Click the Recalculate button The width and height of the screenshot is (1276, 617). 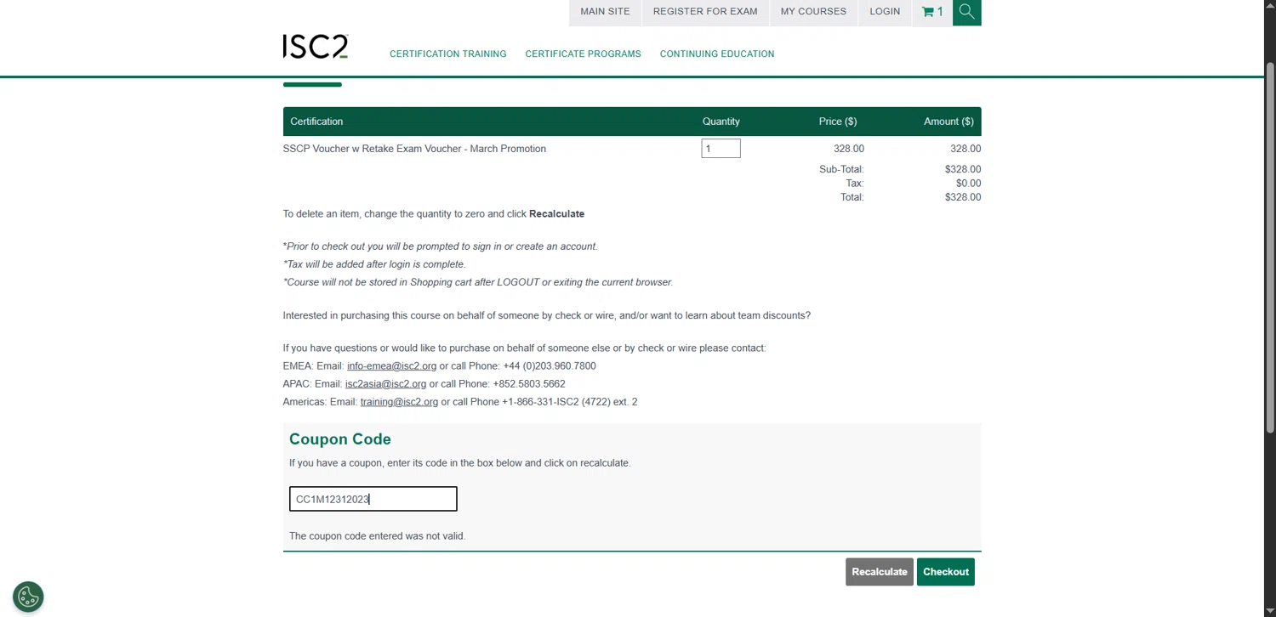click(880, 572)
